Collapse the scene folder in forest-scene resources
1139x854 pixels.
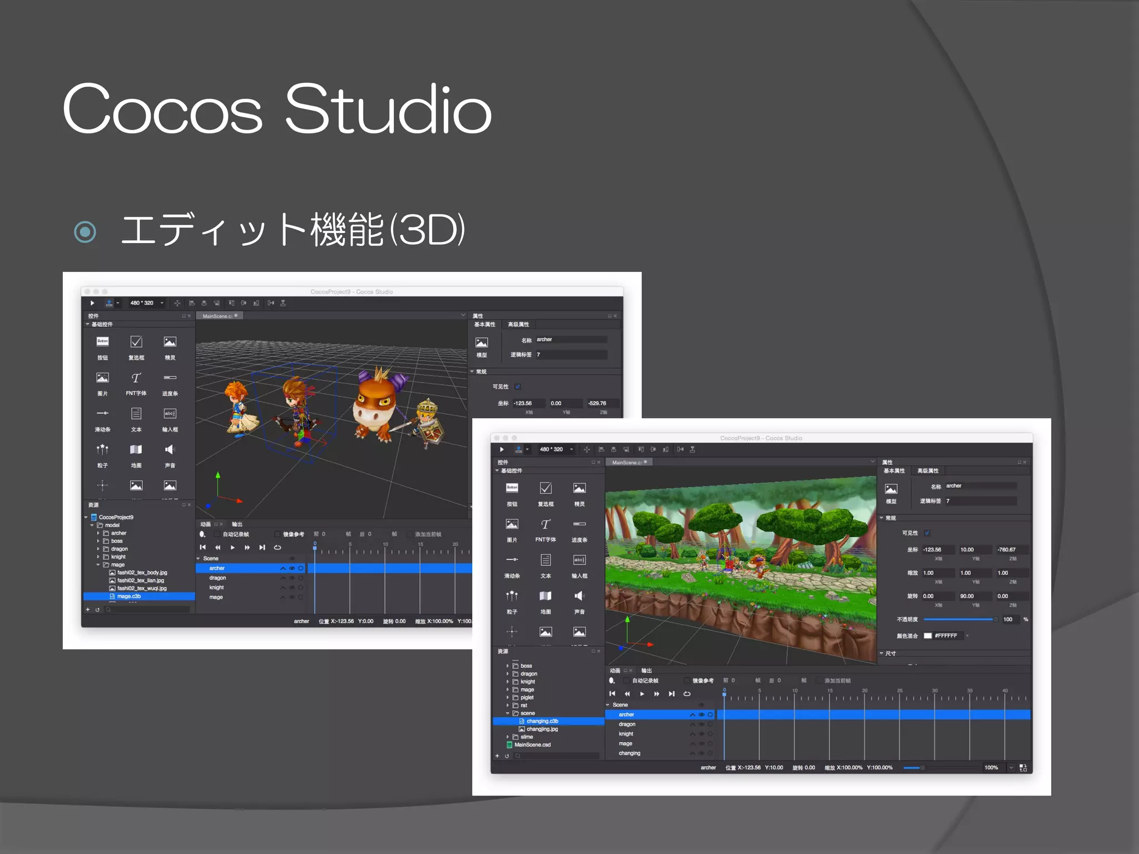point(507,713)
